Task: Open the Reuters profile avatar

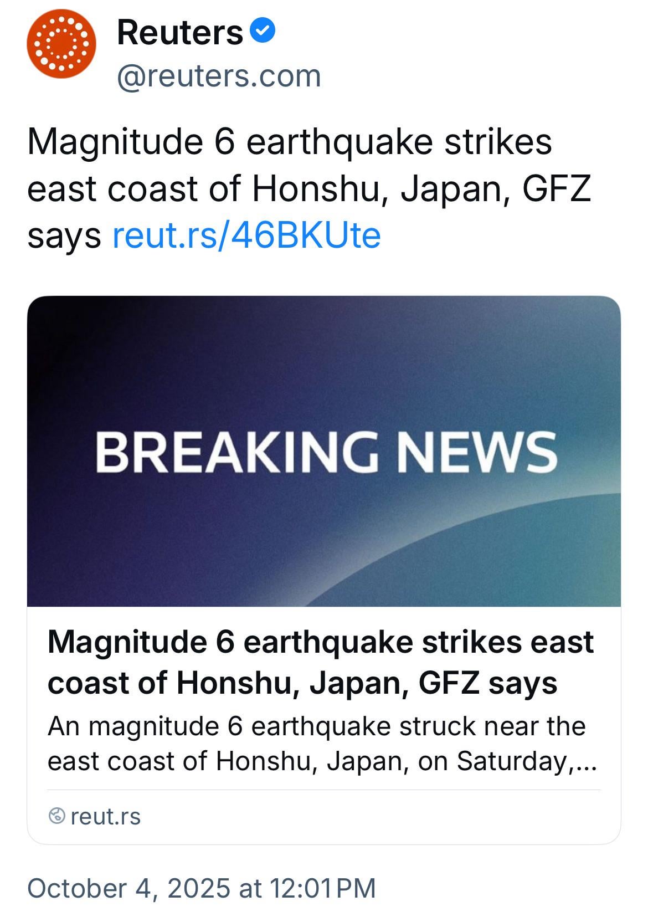Action: (x=61, y=44)
